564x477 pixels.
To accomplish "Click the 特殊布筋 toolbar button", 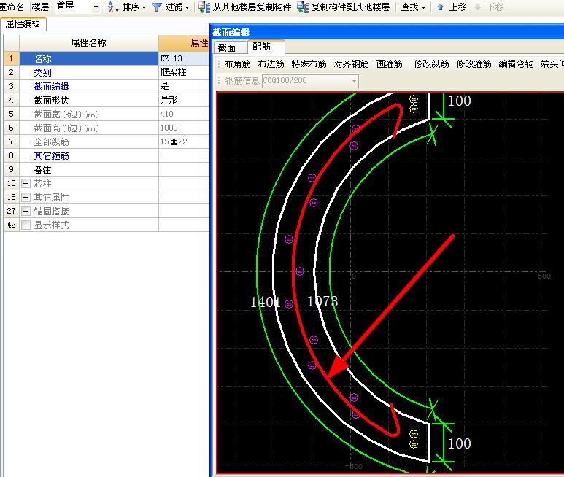I will pos(309,64).
